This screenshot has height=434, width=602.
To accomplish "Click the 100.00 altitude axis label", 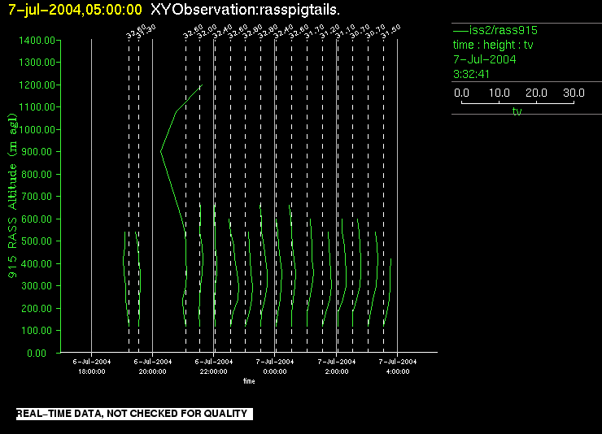I will [x=37, y=331].
